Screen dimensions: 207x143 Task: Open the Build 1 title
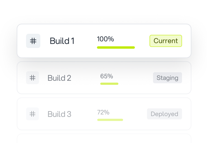coord(62,41)
